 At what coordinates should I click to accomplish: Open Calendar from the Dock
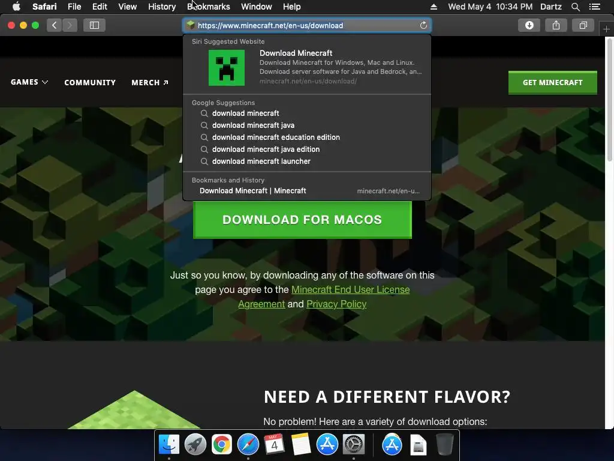pos(274,444)
